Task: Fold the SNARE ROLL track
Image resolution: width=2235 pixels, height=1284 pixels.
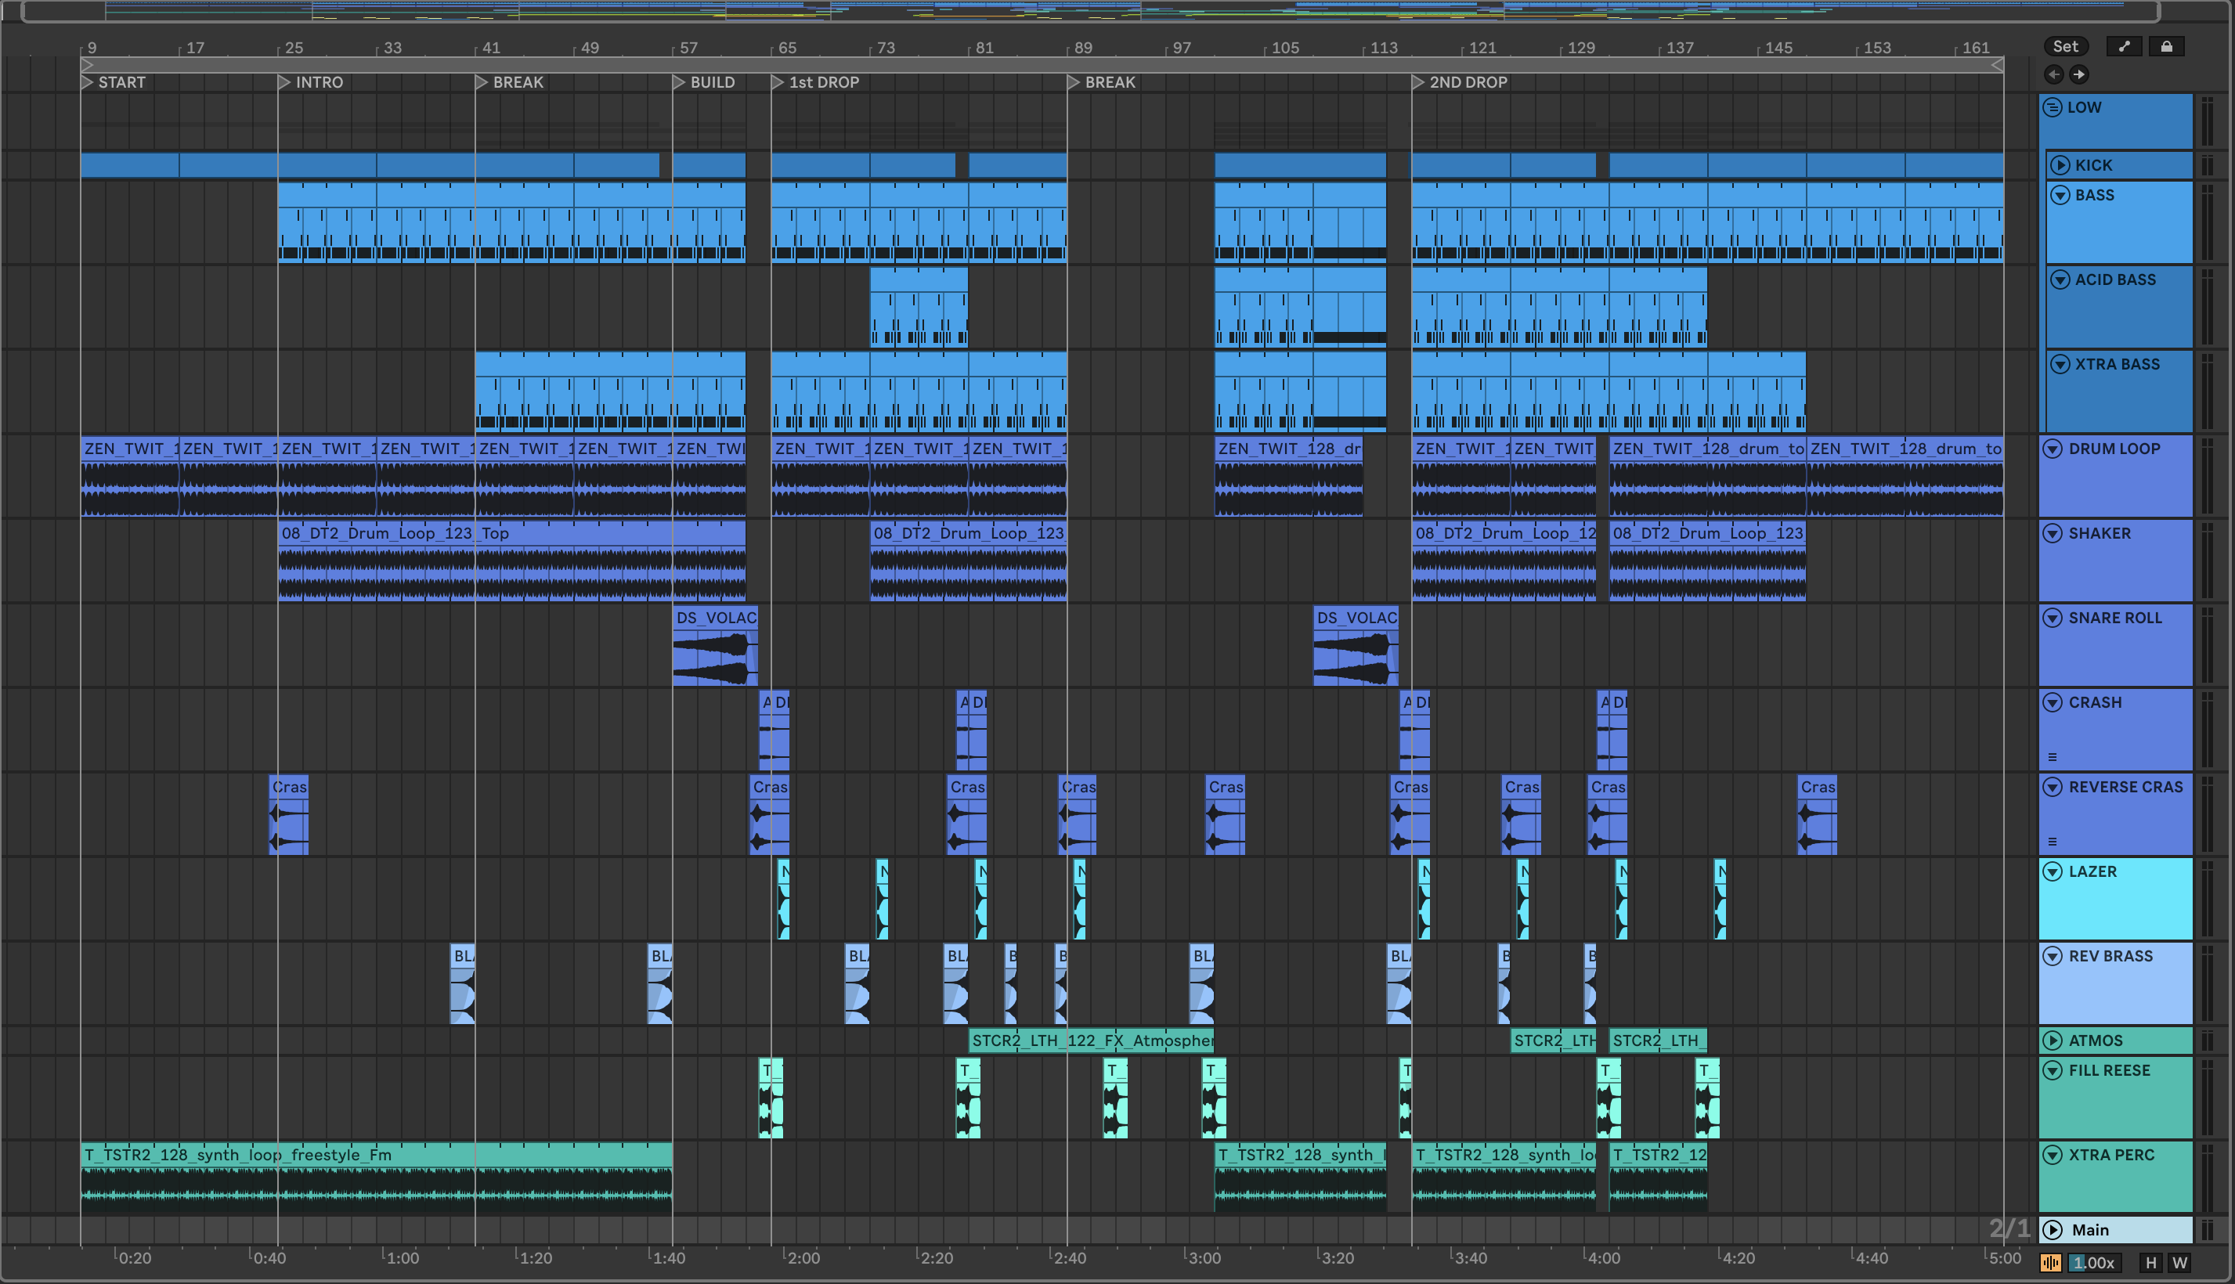Action: [2053, 617]
